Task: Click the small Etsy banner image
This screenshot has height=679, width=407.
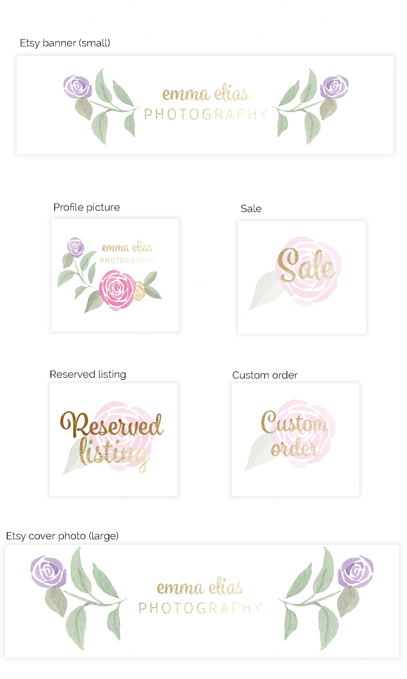Action: (x=205, y=105)
